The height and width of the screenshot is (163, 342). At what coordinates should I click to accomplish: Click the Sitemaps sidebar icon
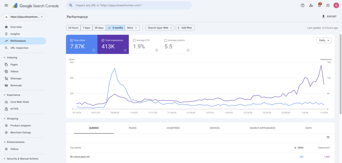[7, 78]
